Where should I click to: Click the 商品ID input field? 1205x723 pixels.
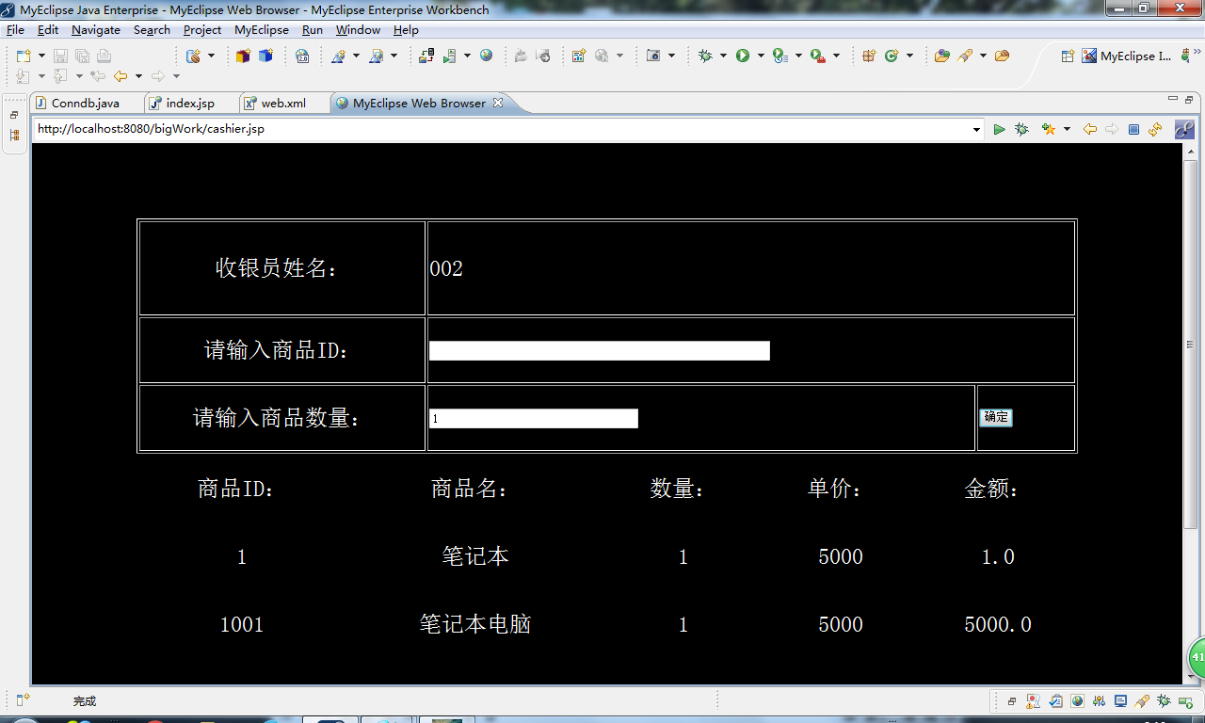(600, 351)
